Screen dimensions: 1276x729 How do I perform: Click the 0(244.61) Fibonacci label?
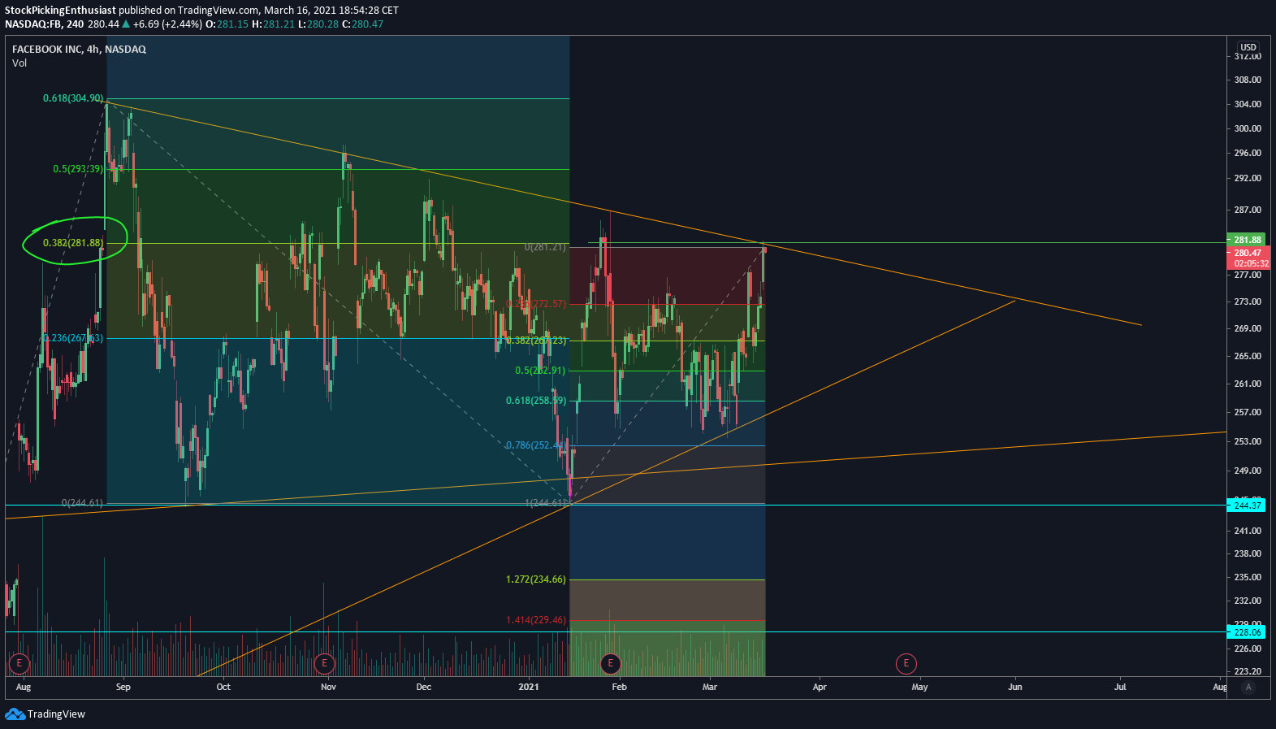82,503
